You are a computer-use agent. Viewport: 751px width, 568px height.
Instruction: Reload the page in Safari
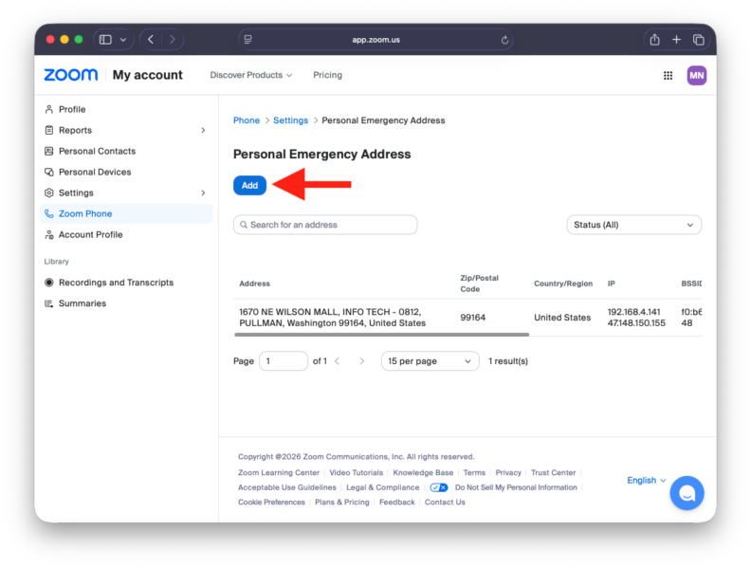pos(504,40)
